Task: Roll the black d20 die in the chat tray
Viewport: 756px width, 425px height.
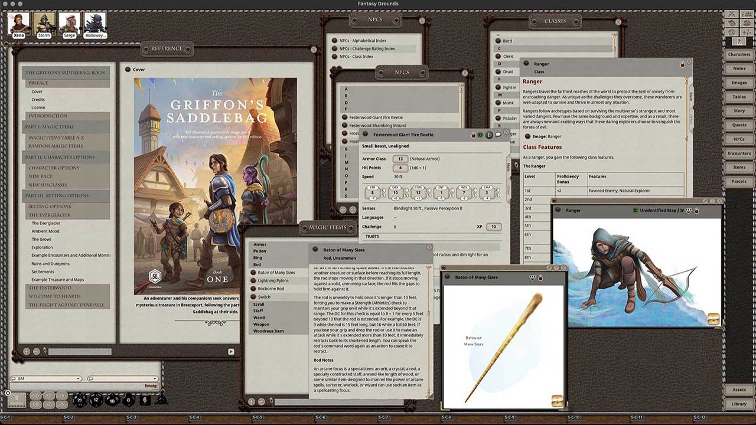Action: (80, 400)
